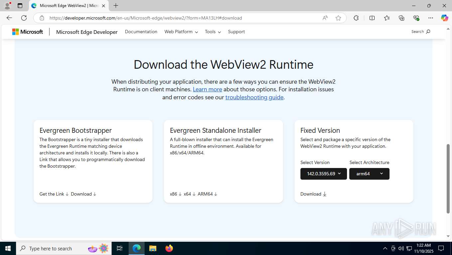Expand Web Platform menu
Viewport: 452px width, 255px height.
tap(181, 32)
